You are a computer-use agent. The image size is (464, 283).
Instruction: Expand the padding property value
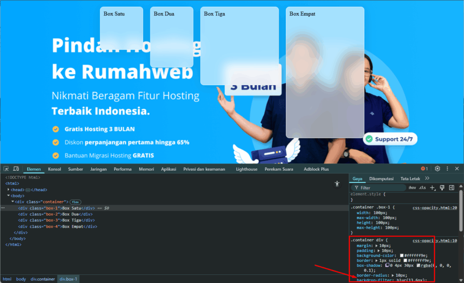click(380, 250)
